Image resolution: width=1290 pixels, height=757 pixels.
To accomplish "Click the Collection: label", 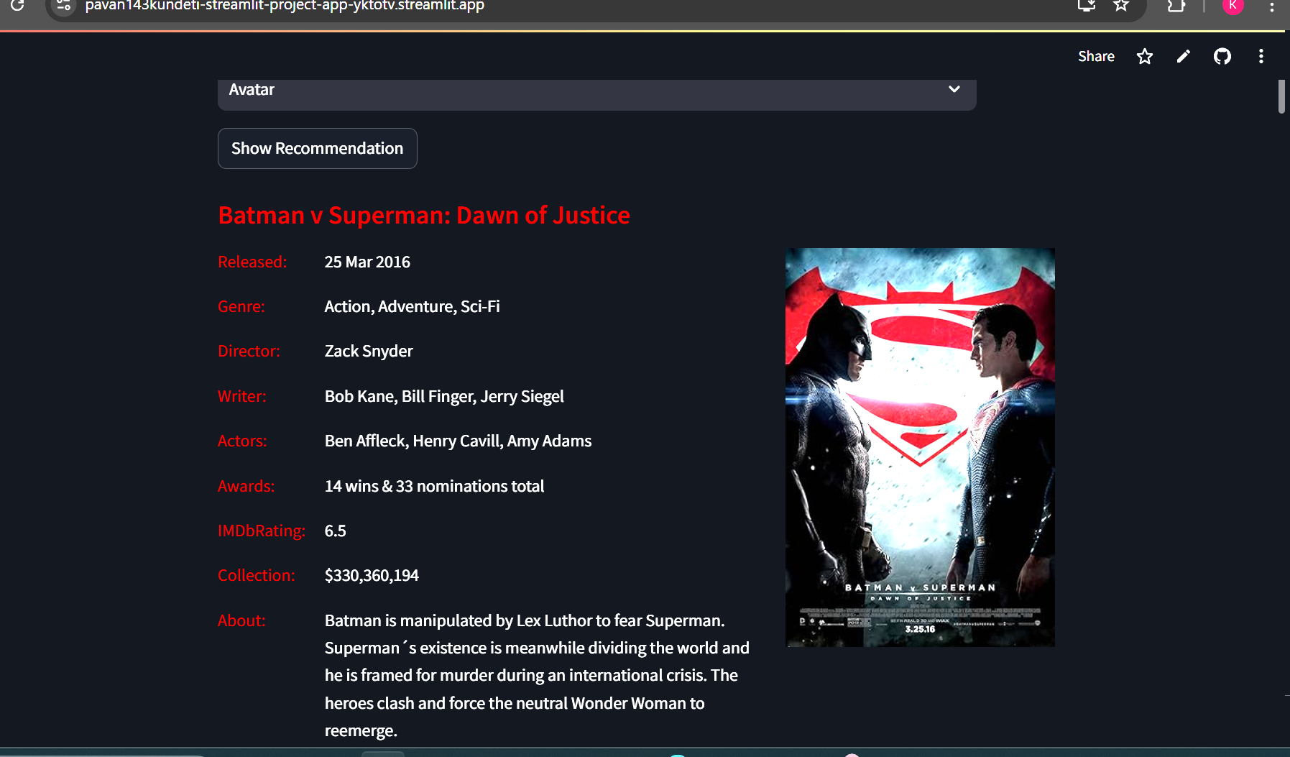I will [x=257, y=576].
